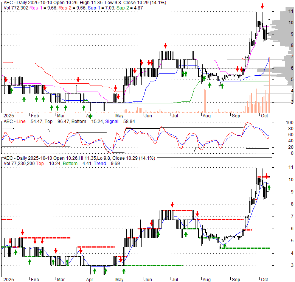Click the Trend = 9.69 label
This screenshot has width=295, height=282.
pos(107,164)
